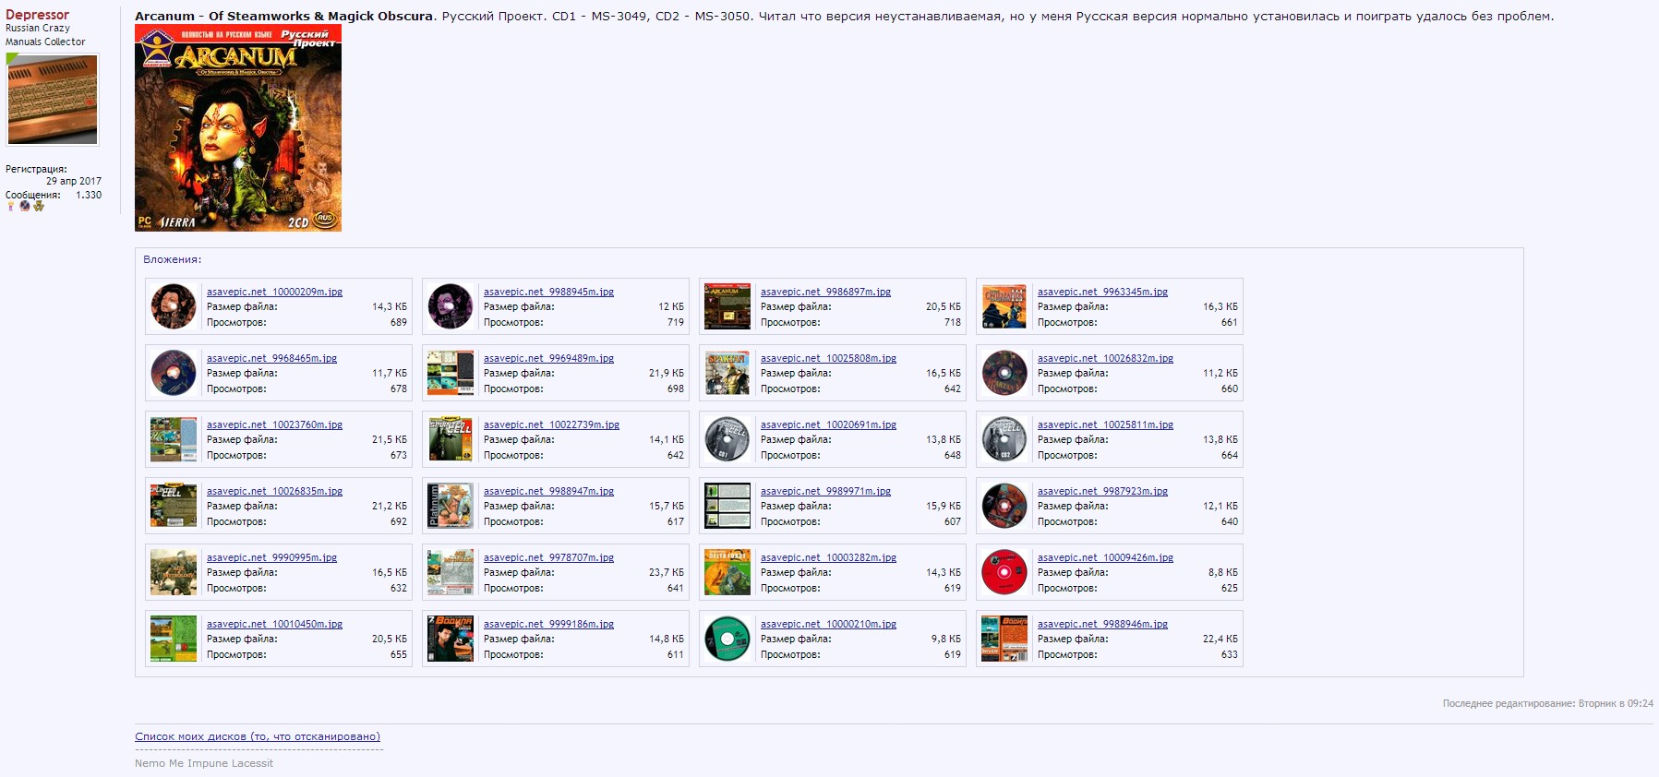Click the asavepic.net_10000209m.jpg filename link
This screenshot has width=1659, height=777.
[x=274, y=292]
